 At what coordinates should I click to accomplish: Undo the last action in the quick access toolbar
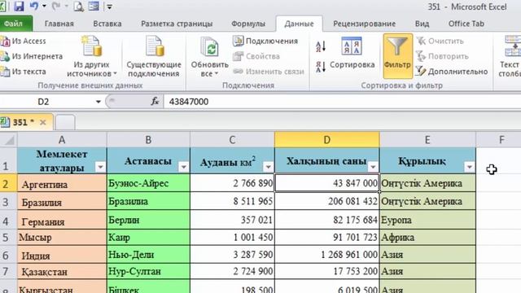[x=34, y=6]
